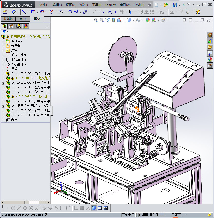214x218 pixels.
Task: Click the 自定义 status bar button
Action: [176, 215]
